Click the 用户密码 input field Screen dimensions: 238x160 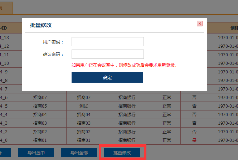pos(107,42)
